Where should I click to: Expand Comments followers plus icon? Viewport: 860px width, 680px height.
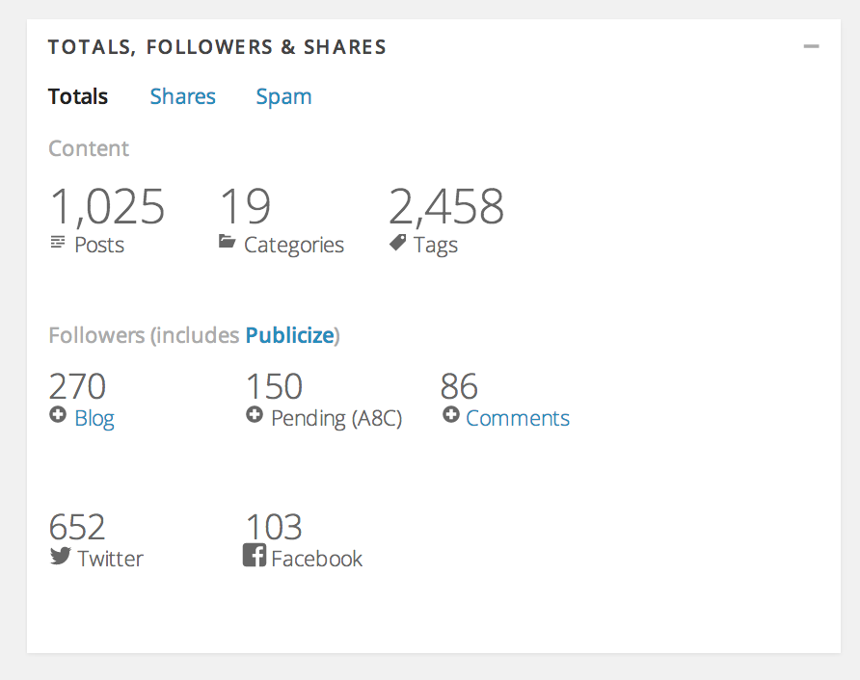click(x=450, y=415)
